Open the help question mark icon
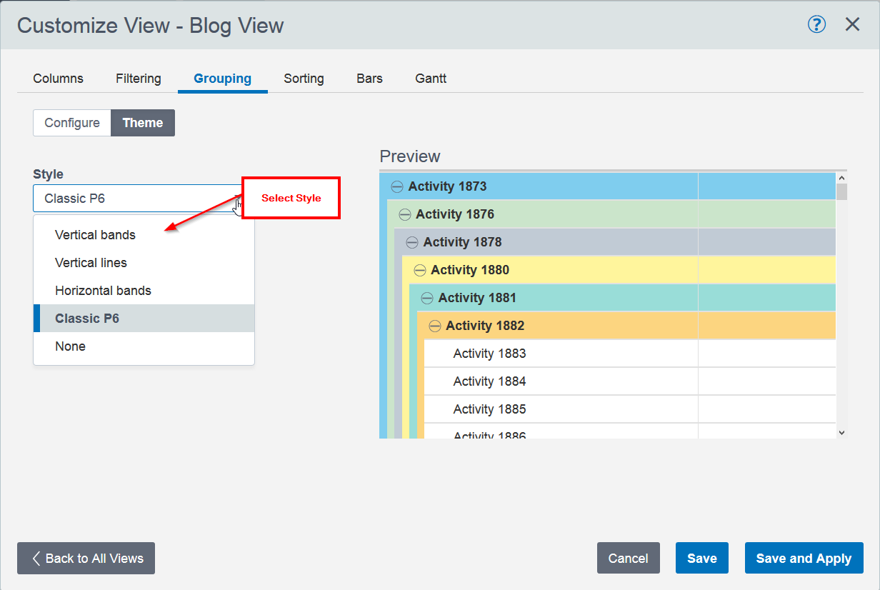Image resolution: width=880 pixels, height=590 pixels. 816,25
